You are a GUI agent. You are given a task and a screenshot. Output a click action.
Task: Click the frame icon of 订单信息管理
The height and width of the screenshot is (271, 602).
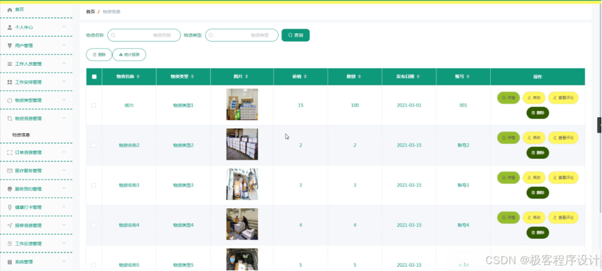point(10,153)
